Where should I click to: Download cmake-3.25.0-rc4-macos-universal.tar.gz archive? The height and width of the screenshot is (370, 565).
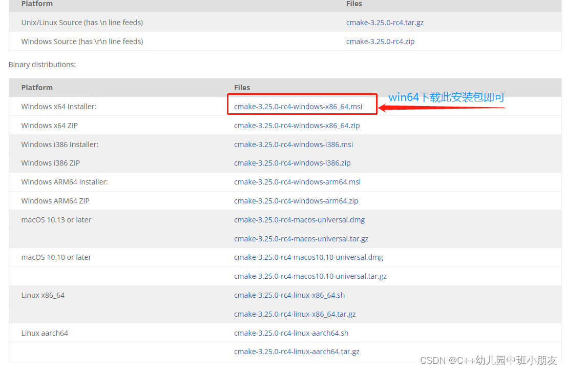point(301,239)
